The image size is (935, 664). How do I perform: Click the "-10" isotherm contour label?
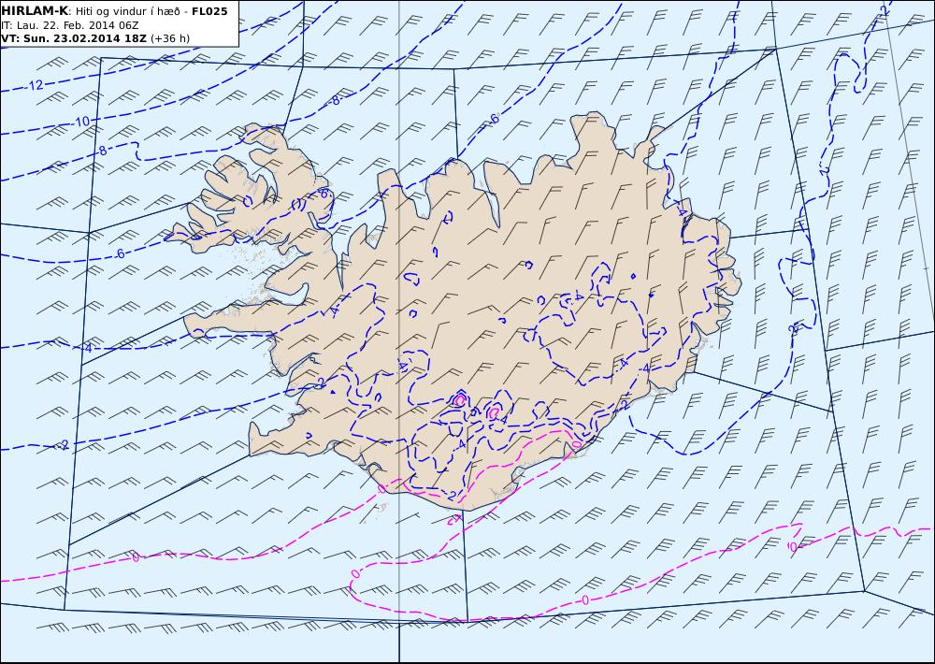[81, 122]
